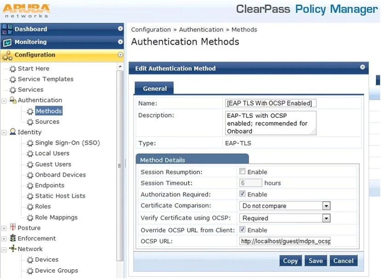
Task: Collapse the Authentication tree node
Action: [4, 101]
